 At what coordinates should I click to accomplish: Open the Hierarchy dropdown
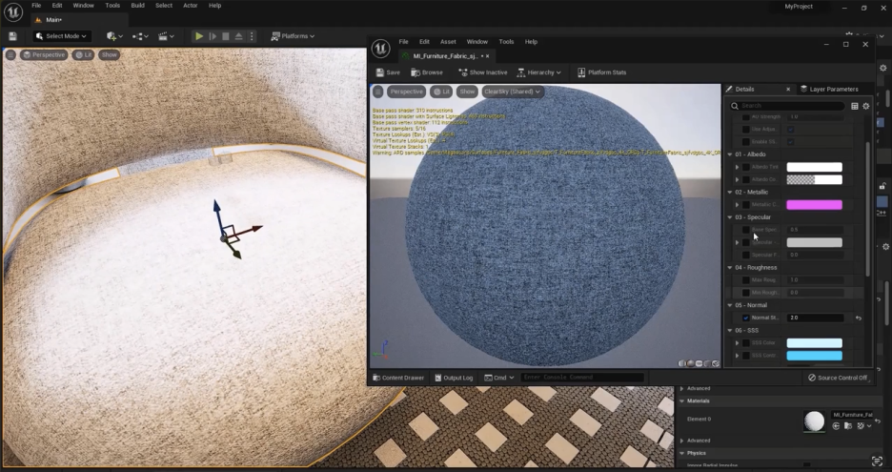(x=538, y=72)
